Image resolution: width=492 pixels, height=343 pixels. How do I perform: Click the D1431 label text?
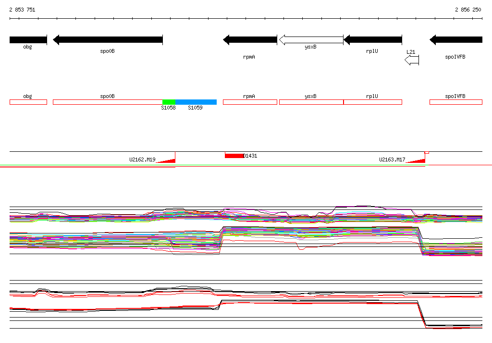tap(250, 156)
